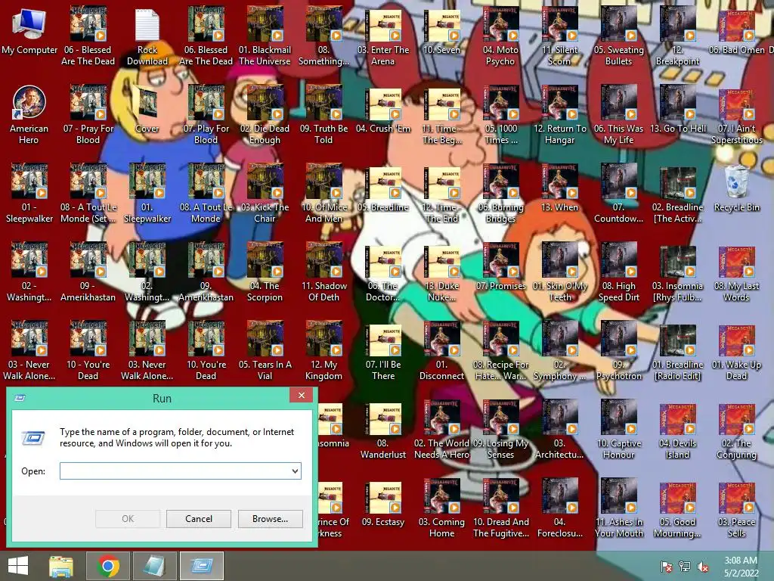Select the 11. Ashes In Your Mouth file

(618, 508)
